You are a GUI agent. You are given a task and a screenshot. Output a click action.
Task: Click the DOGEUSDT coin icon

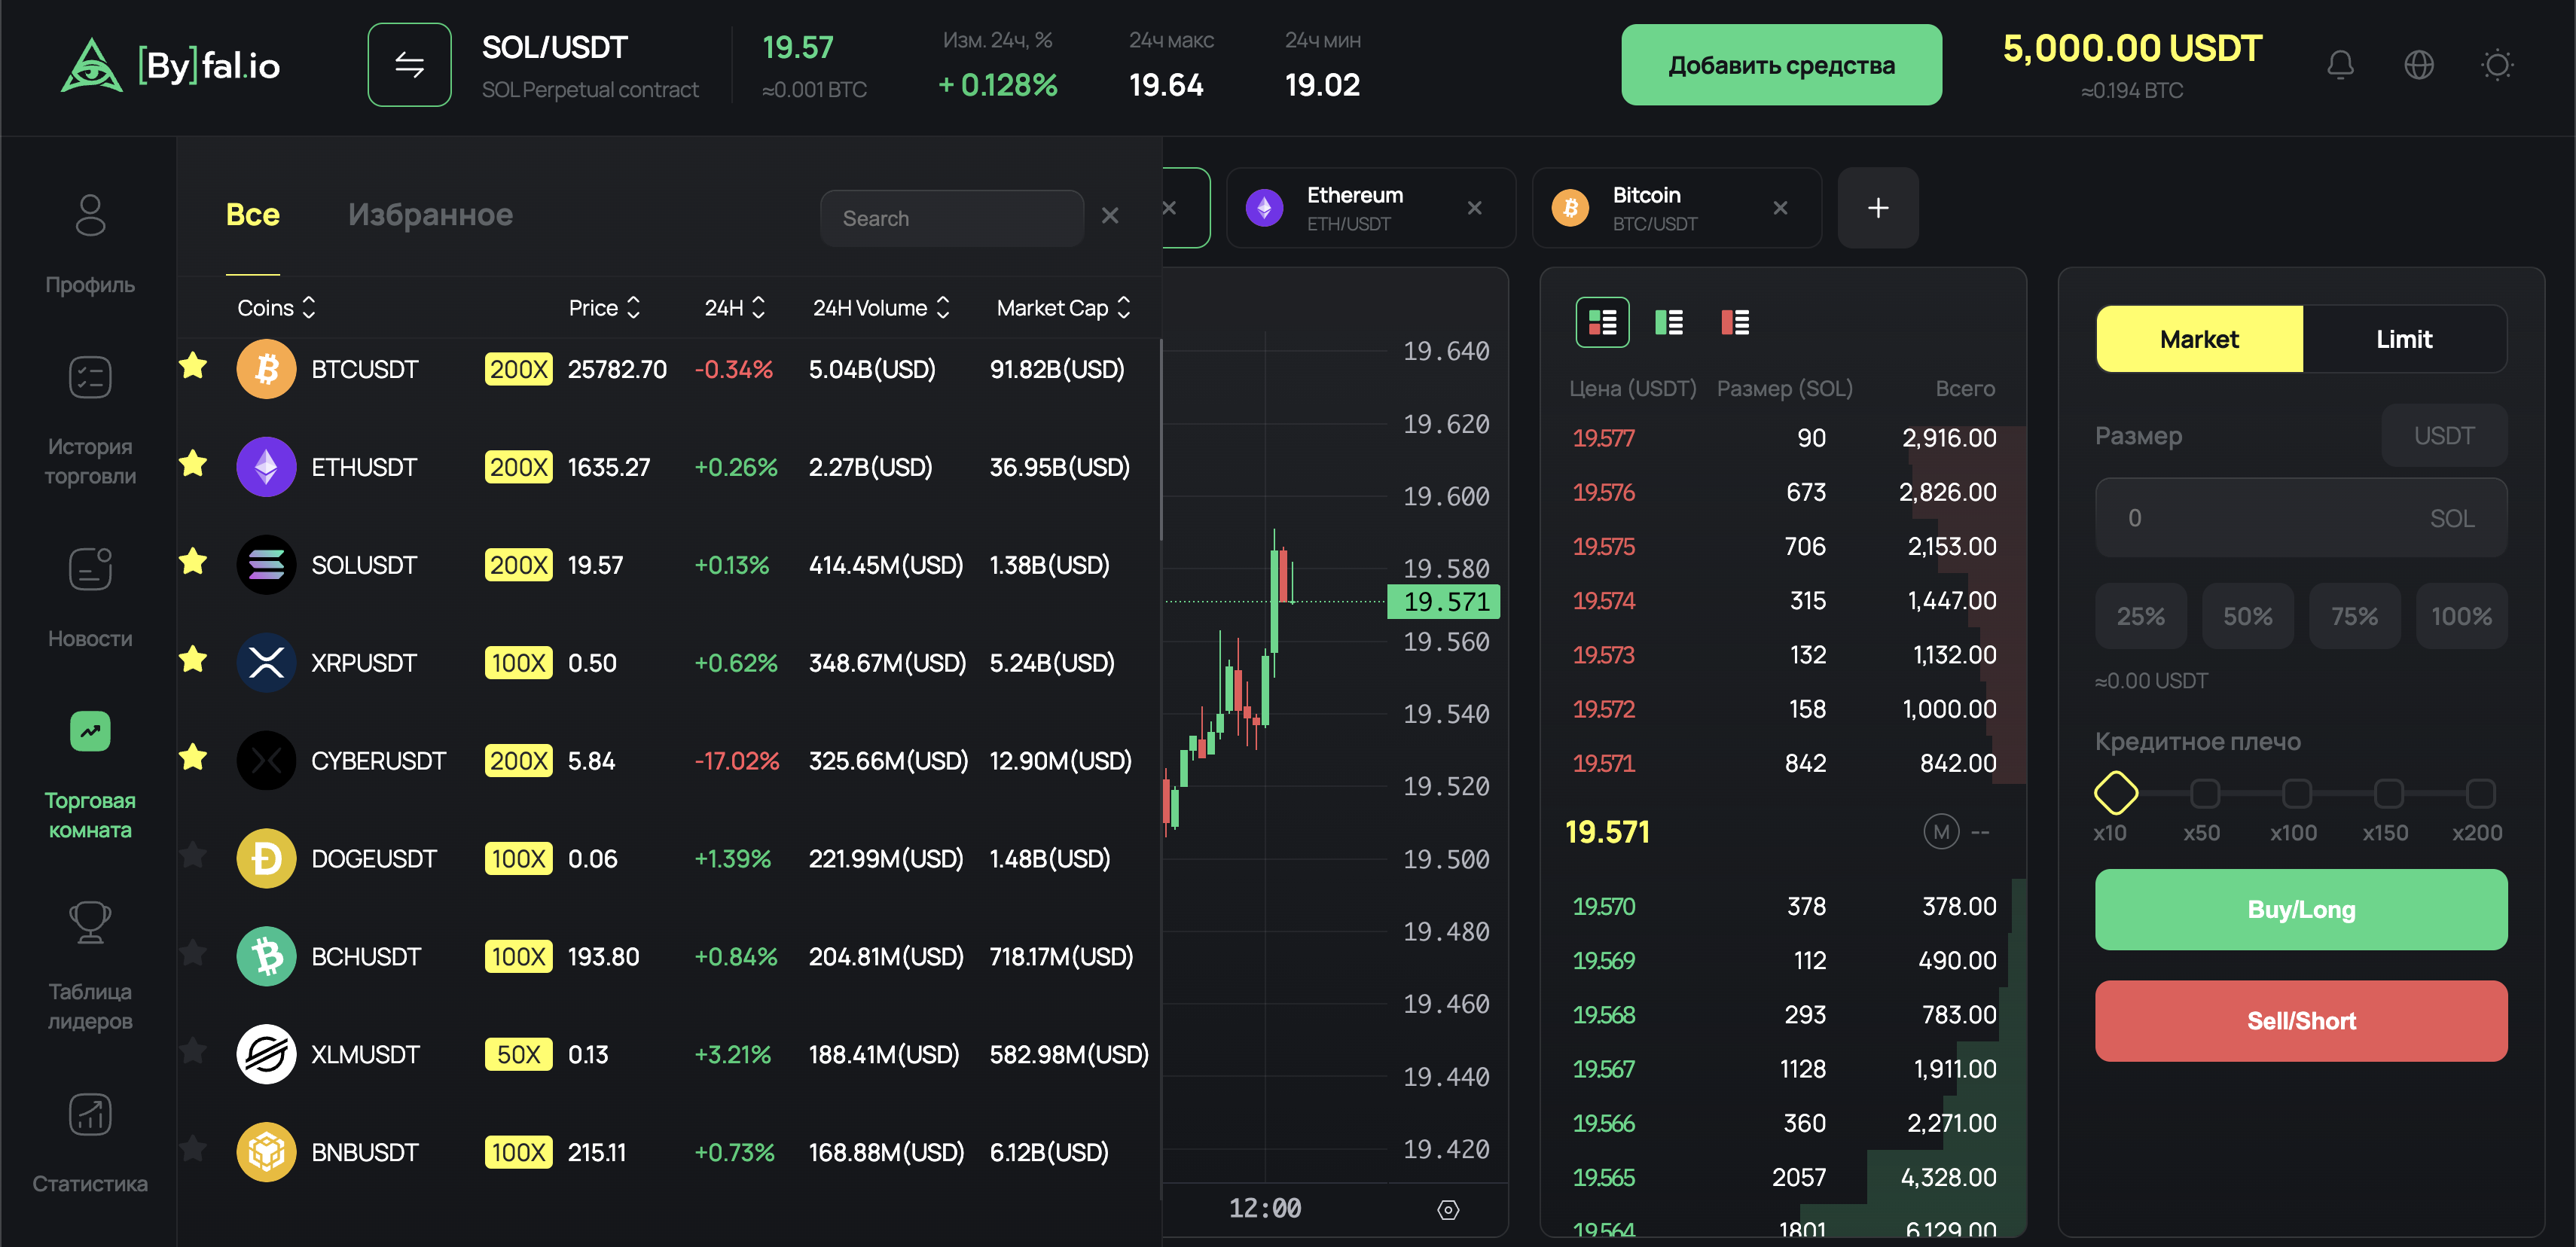click(x=266, y=859)
